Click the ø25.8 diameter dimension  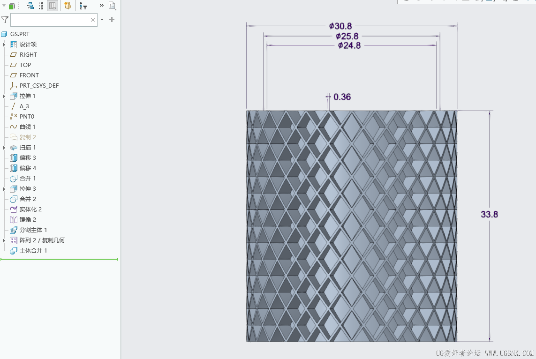(x=347, y=36)
